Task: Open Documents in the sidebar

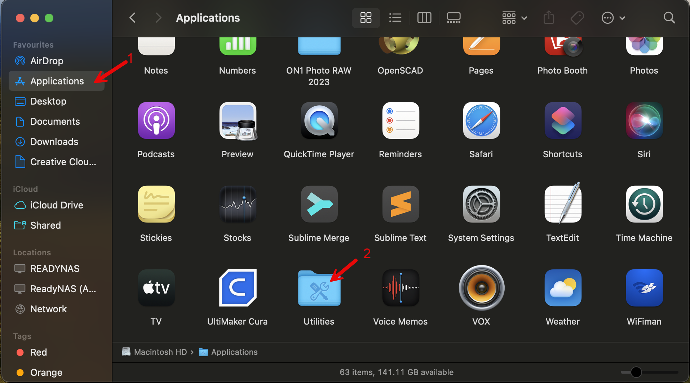Action: (x=57, y=122)
